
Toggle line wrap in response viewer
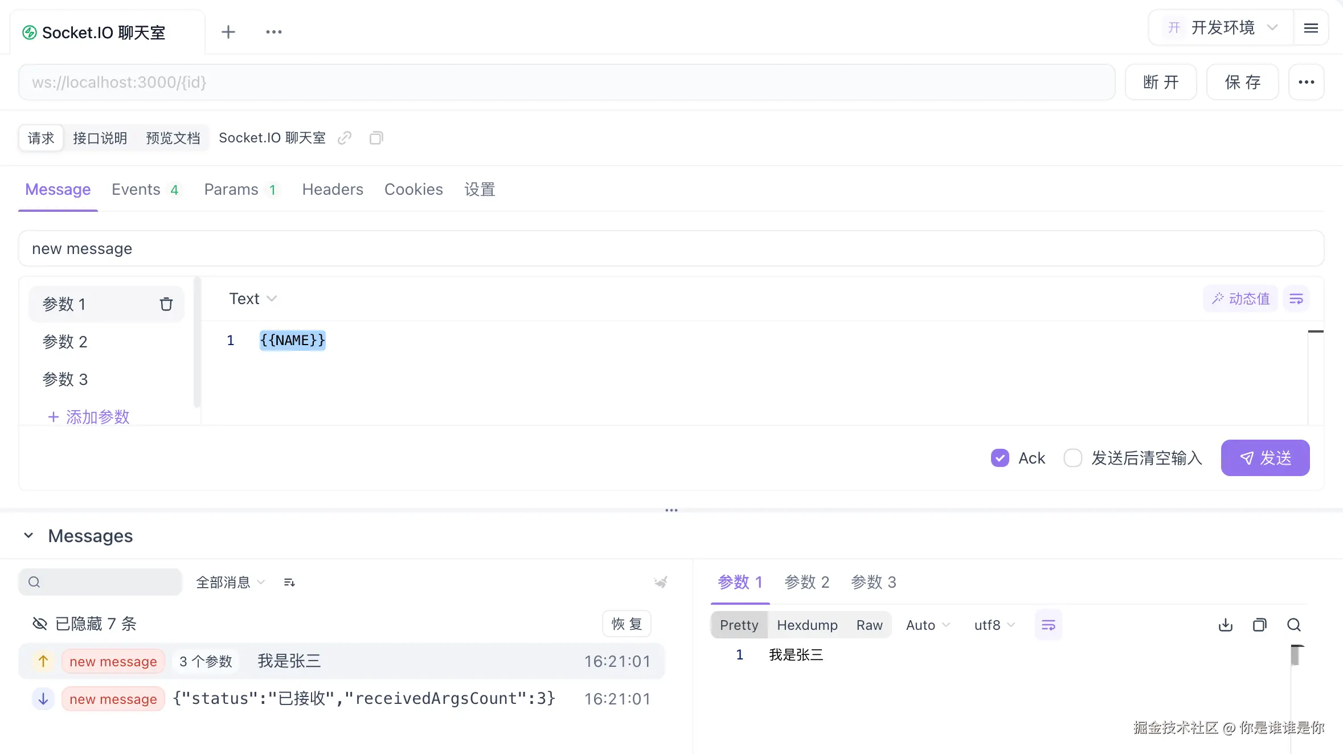[x=1048, y=625]
